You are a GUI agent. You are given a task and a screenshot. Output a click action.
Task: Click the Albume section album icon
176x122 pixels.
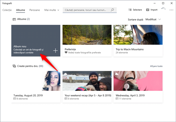pos(14,19)
